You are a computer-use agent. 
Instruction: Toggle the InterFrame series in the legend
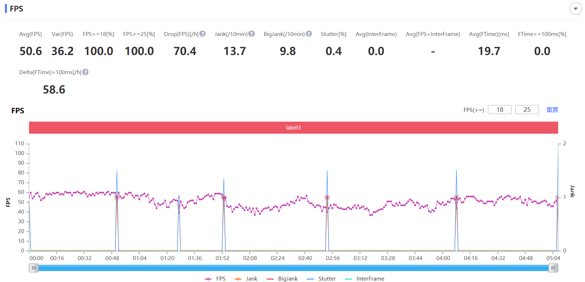[364, 278]
